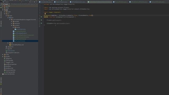Screen dimensions: 169x95
Task: Click the PicassoModule class icon in tree
Action: [13, 41]
